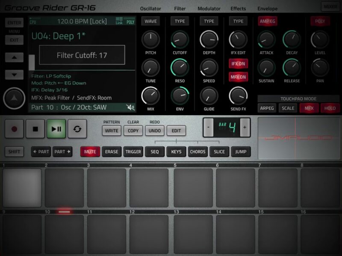This screenshot has height=256, width=342.
Task: Tap the menu down arrow button
Action: (14, 75)
